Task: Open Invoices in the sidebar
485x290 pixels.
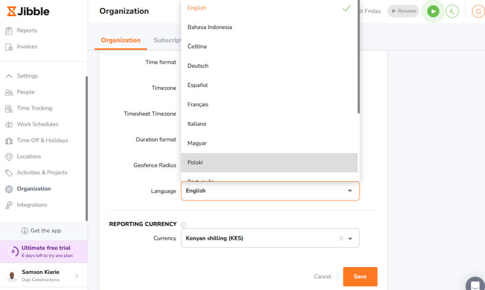Action: pos(27,46)
